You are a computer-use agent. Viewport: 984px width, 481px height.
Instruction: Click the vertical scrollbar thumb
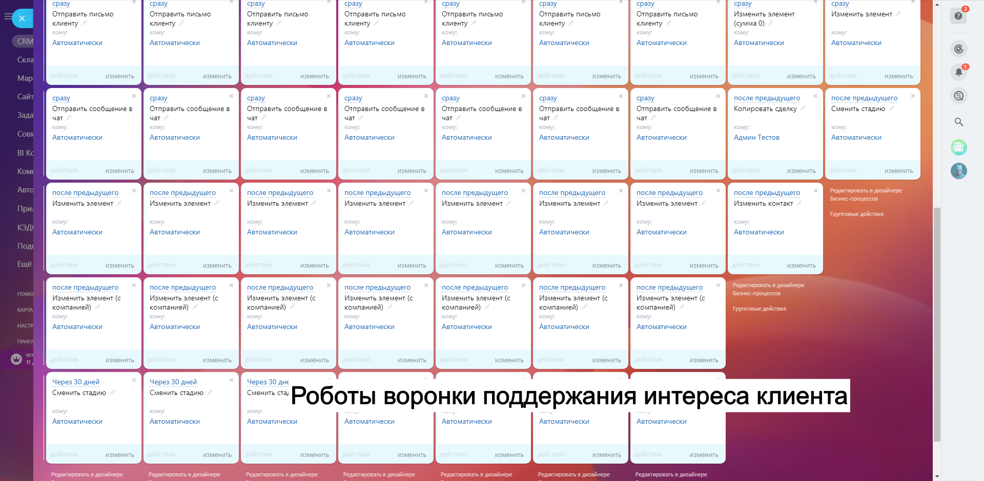[937, 324]
